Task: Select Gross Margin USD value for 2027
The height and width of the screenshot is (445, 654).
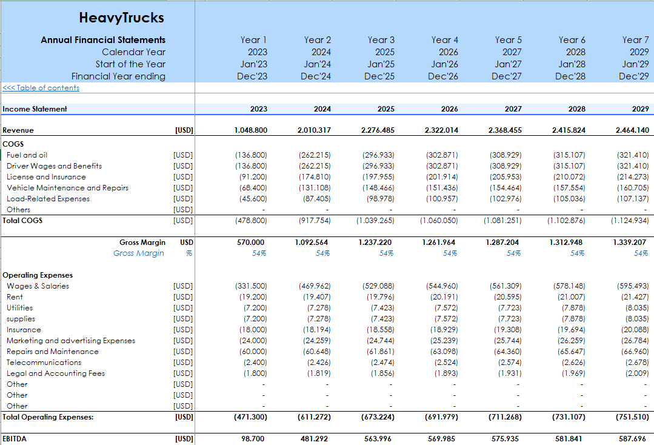Action: tap(505, 243)
